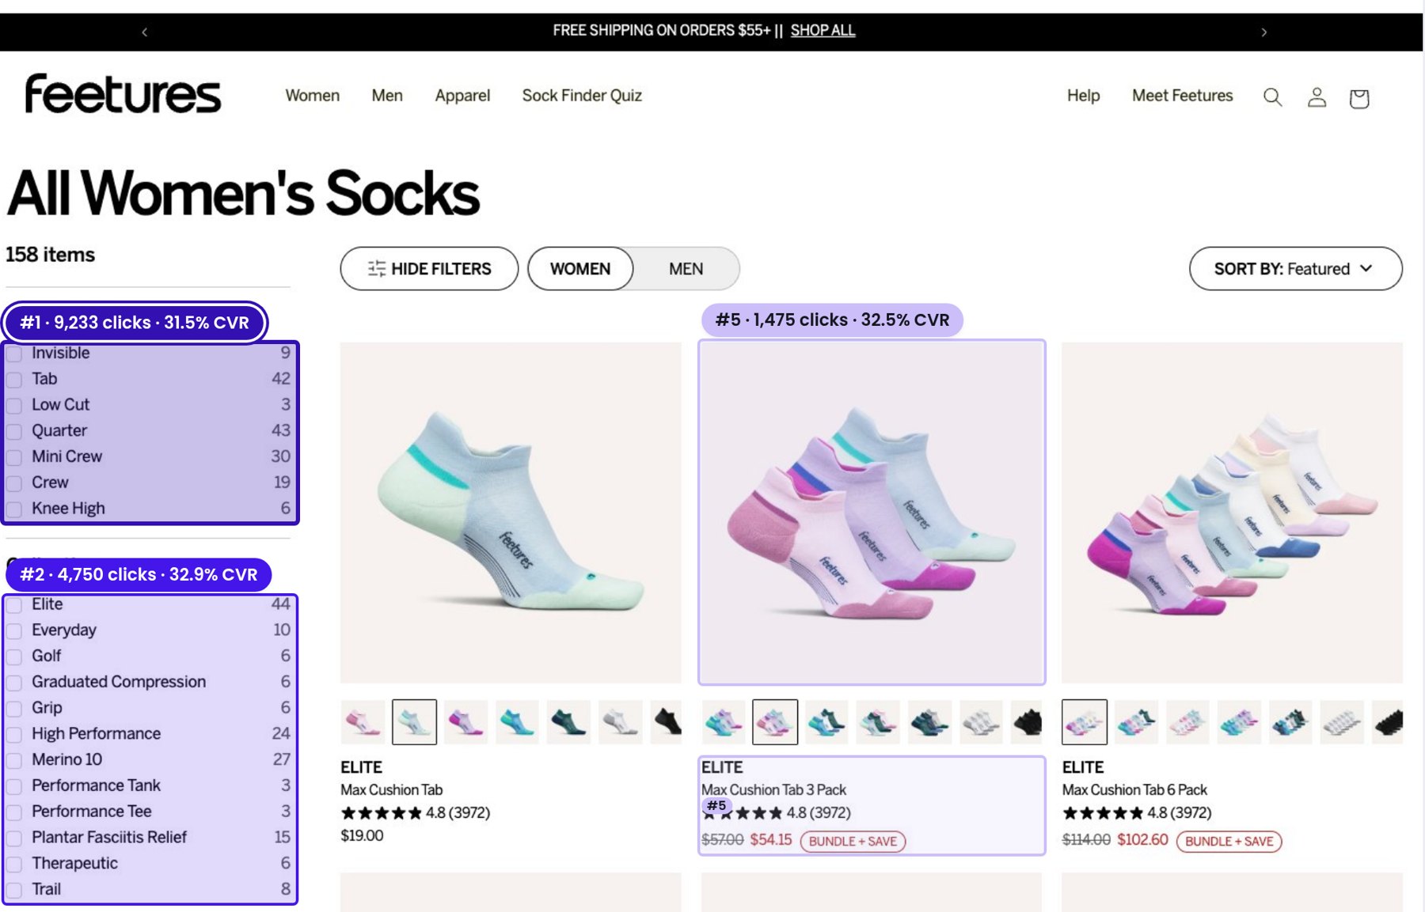Pick first color swatch for Tab 6 Pack
The height and width of the screenshot is (912, 1425).
(1084, 722)
